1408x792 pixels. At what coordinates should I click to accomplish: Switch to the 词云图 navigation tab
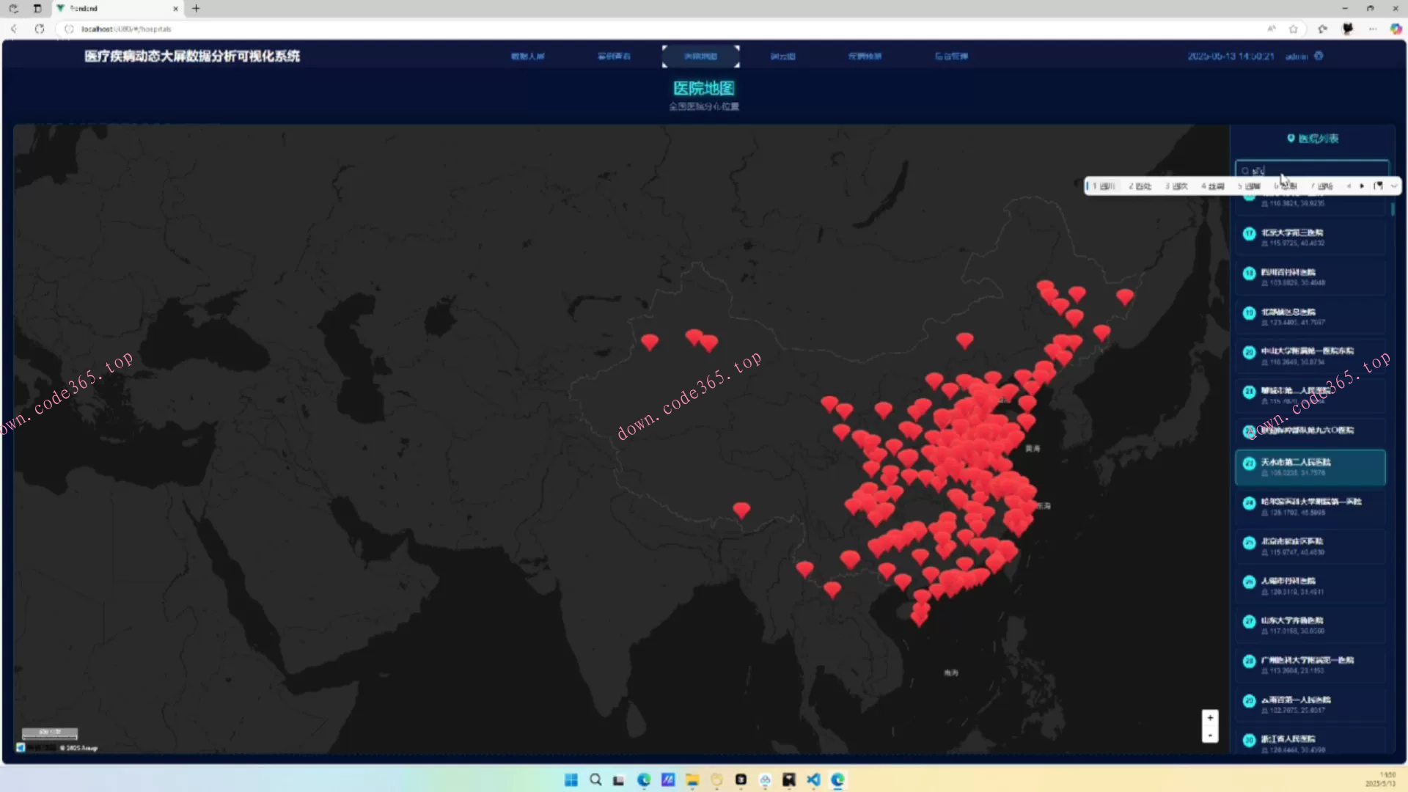782,56
